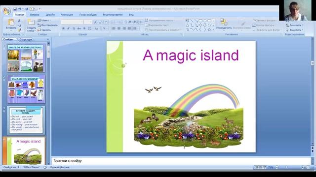This screenshot has height=177, width=316.
Task: Click the A magic island title text
Action: [191, 55]
